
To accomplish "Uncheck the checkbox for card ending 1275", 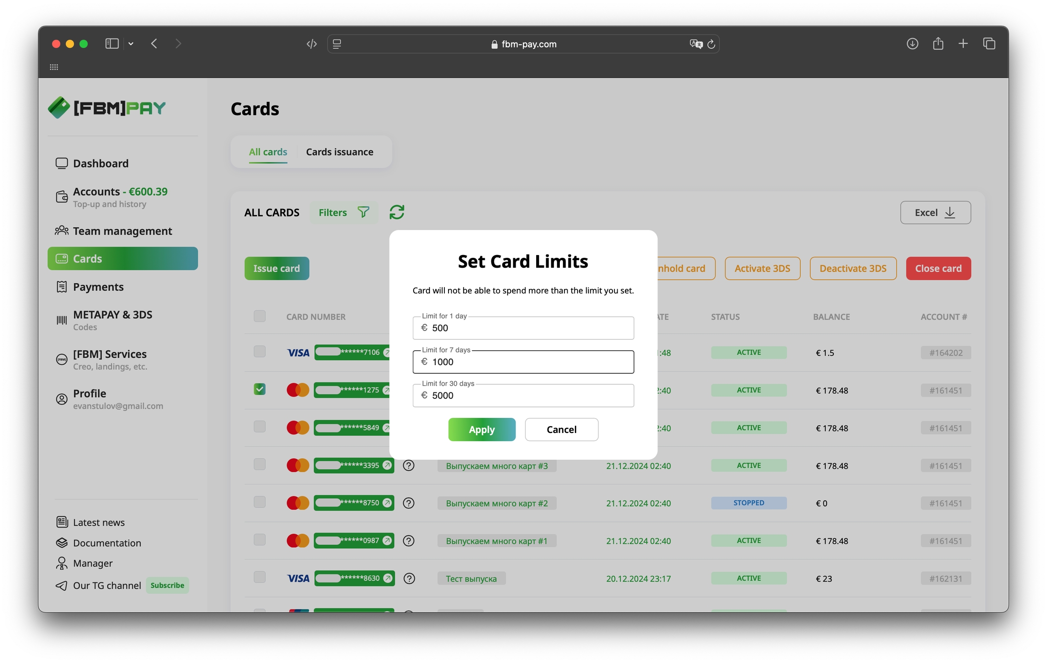I will coord(259,389).
